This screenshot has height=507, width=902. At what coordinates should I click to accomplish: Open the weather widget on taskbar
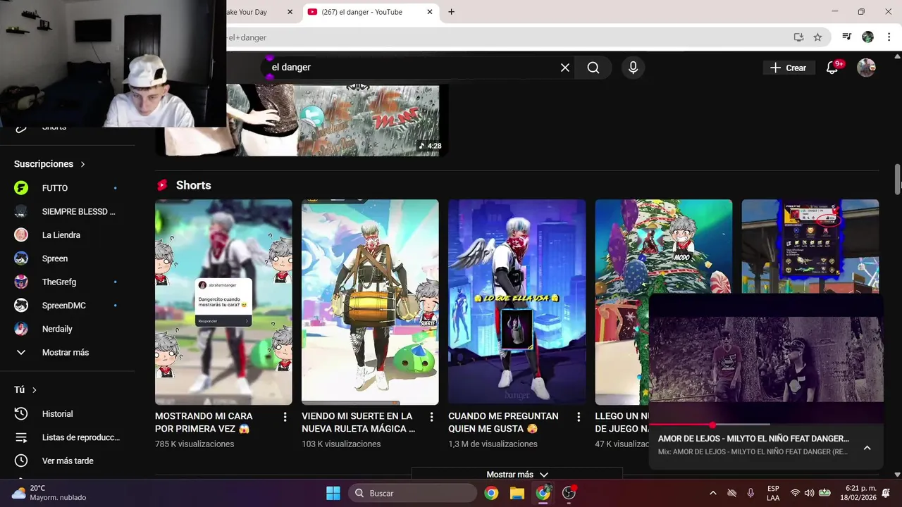(x=49, y=493)
